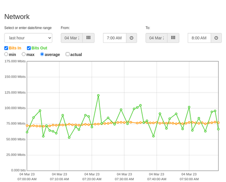Enable the actual checkbox

[68, 54]
